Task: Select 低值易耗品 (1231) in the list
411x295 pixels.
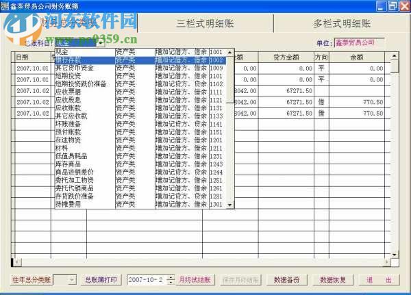Action: pos(140,156)
